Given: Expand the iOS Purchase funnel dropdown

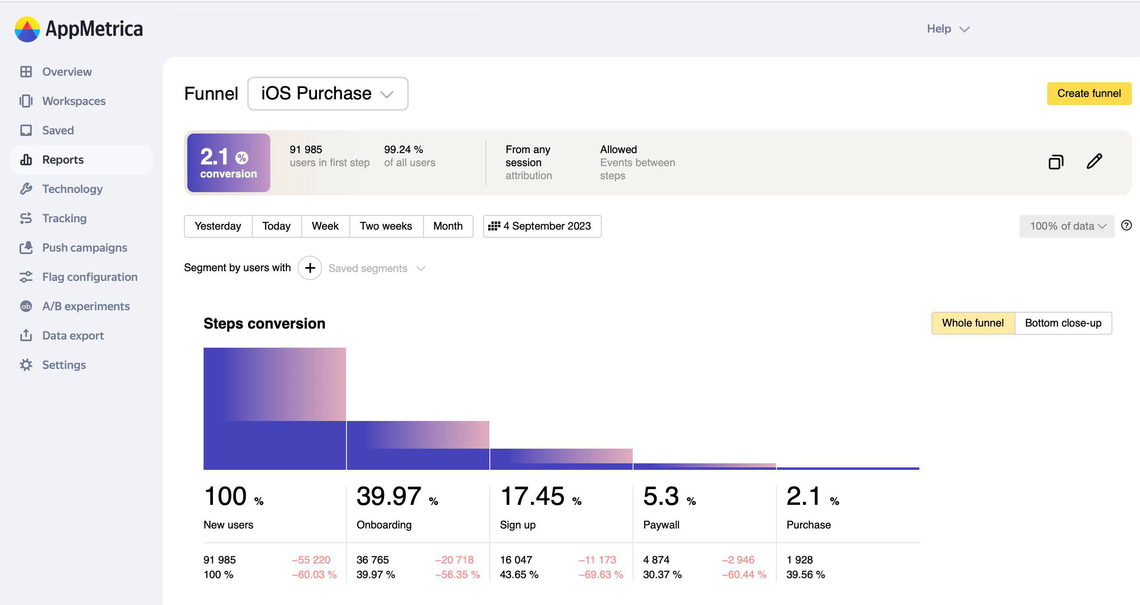Looking at the screenshot, I should click(x=327, y=93).
